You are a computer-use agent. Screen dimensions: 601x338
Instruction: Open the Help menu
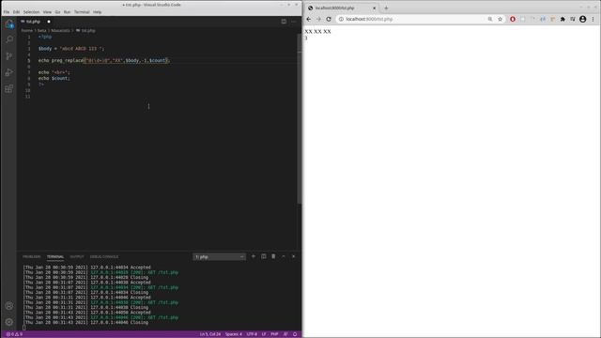(x=97, y=12)
